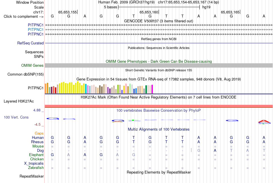Click the '100 Vert. Cons' label
This screenshot has height=183, width=273.
coord(16,117)
